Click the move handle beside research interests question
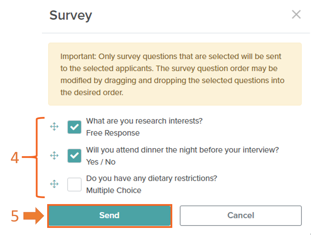The image size is (311, 237). pyautogui.click(x=55, y=126)
